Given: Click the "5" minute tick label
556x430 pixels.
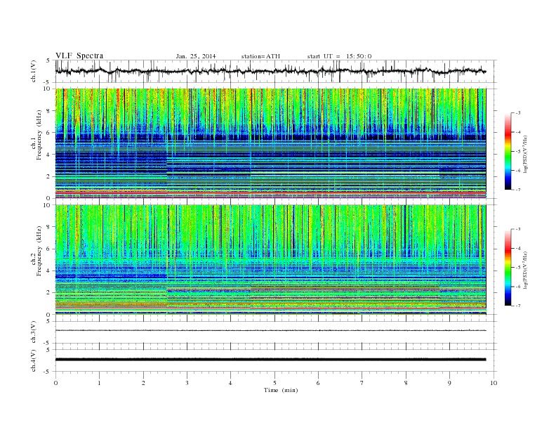Looking at the screenshot, I should [x=274, y=383].
